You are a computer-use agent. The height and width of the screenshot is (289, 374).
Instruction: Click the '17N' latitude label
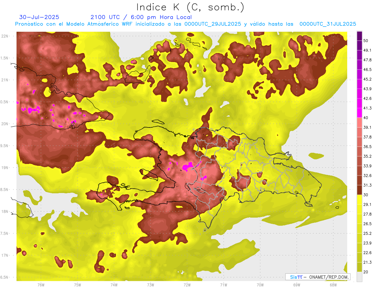click(x=5, y=255)
